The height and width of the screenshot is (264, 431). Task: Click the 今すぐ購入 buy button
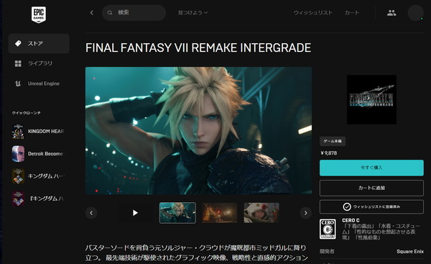coord(371,168)
